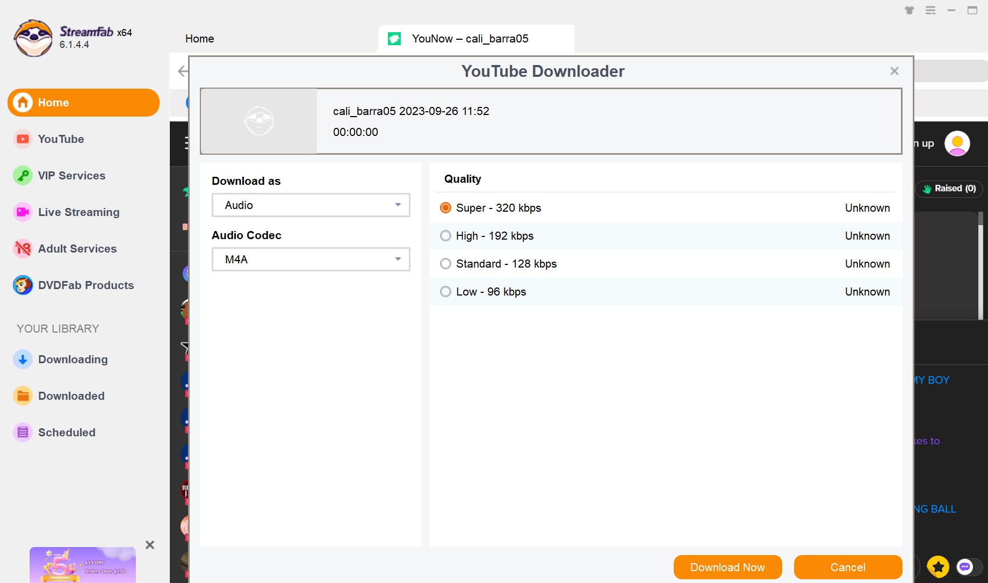Viewport: 988px width, 583px height.
Task: Click the YouTube play icon in sidebar
Action: tap(23, 139)
